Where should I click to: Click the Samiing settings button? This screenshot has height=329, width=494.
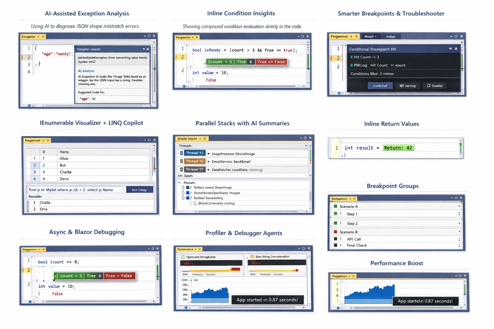pos(407,86)
